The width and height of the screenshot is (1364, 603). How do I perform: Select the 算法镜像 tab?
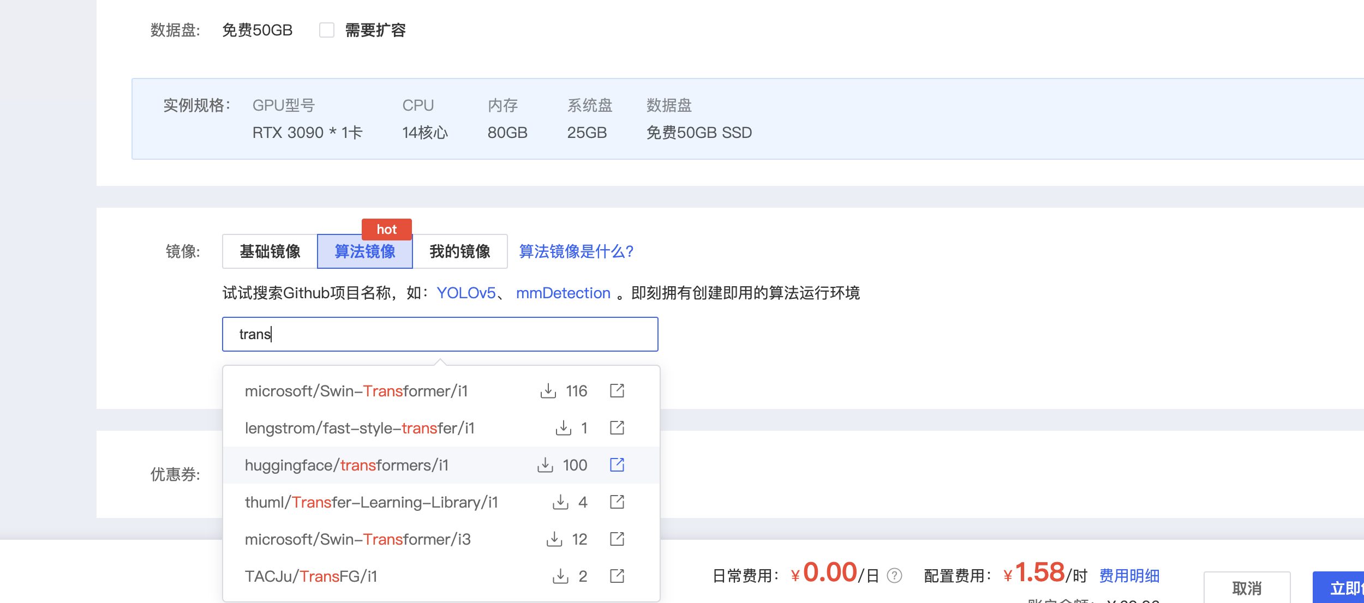click(364, 251)
